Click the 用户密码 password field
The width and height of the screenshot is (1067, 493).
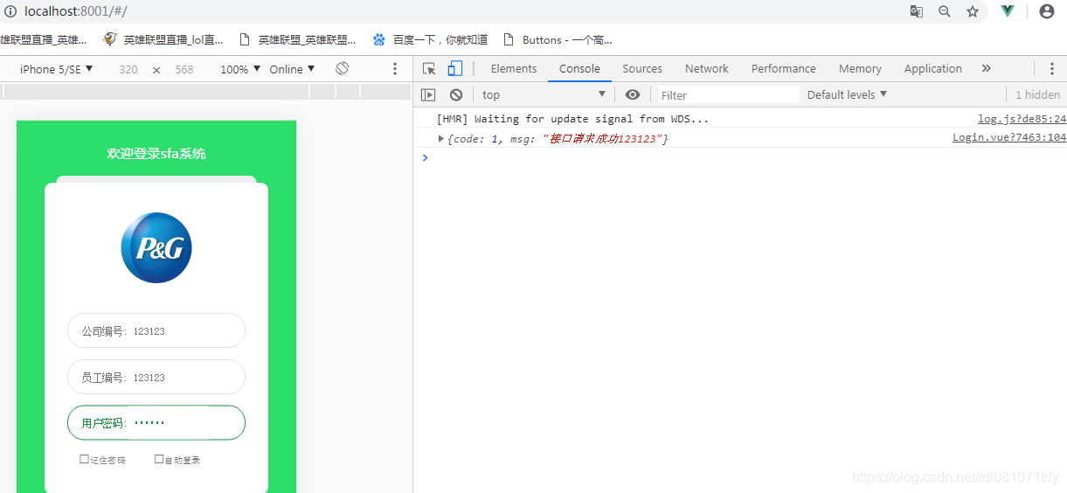click(156, 423)
